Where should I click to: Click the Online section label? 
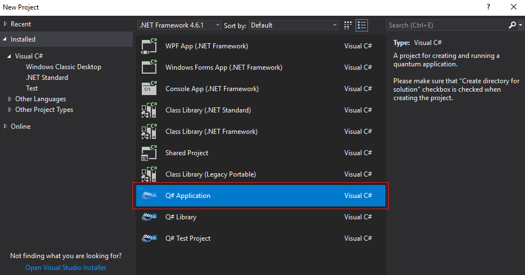tap(20, 127)
